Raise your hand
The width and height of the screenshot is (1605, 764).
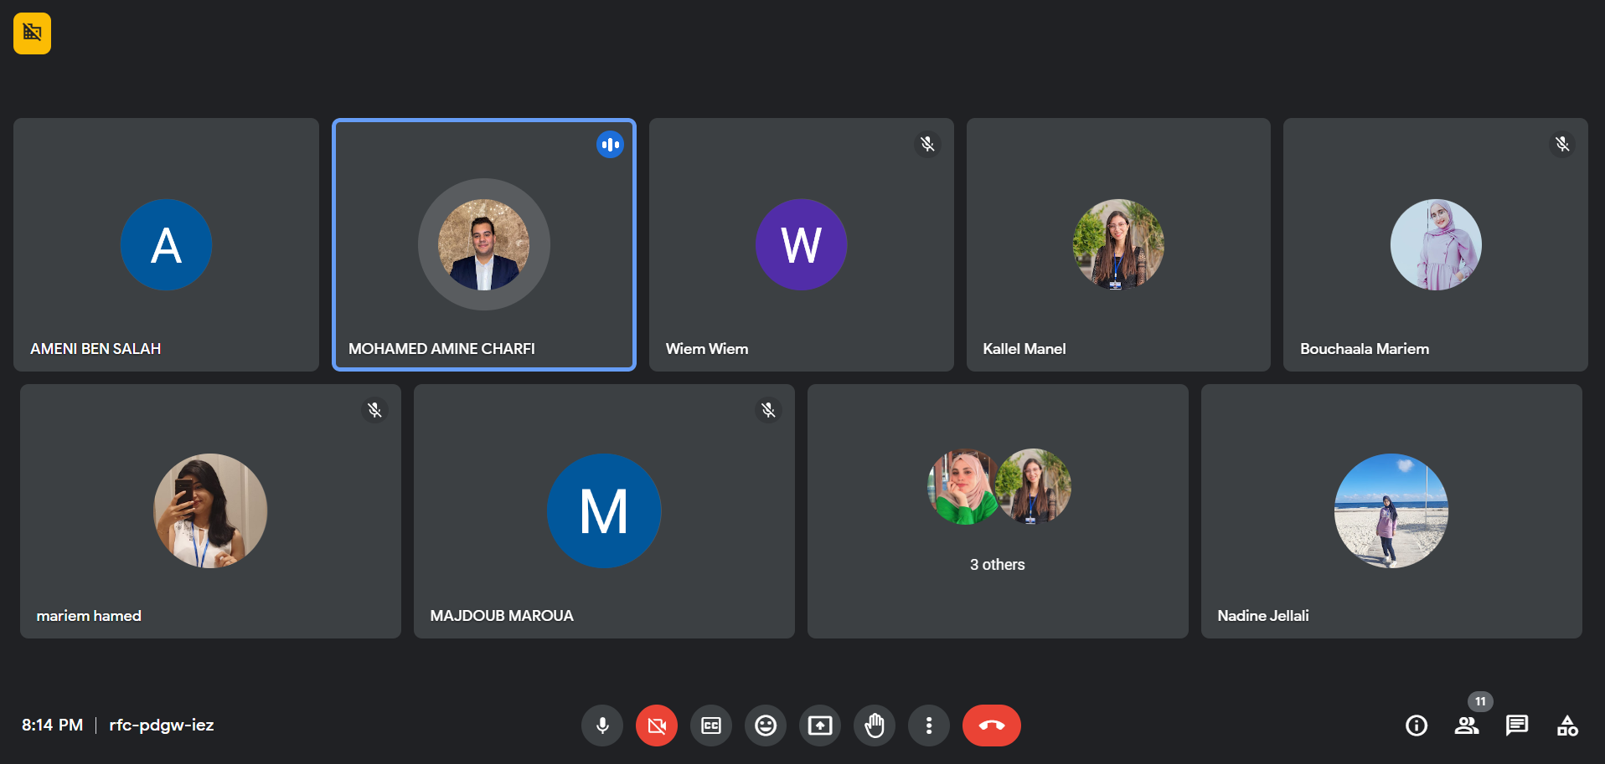tap(875, 726)
